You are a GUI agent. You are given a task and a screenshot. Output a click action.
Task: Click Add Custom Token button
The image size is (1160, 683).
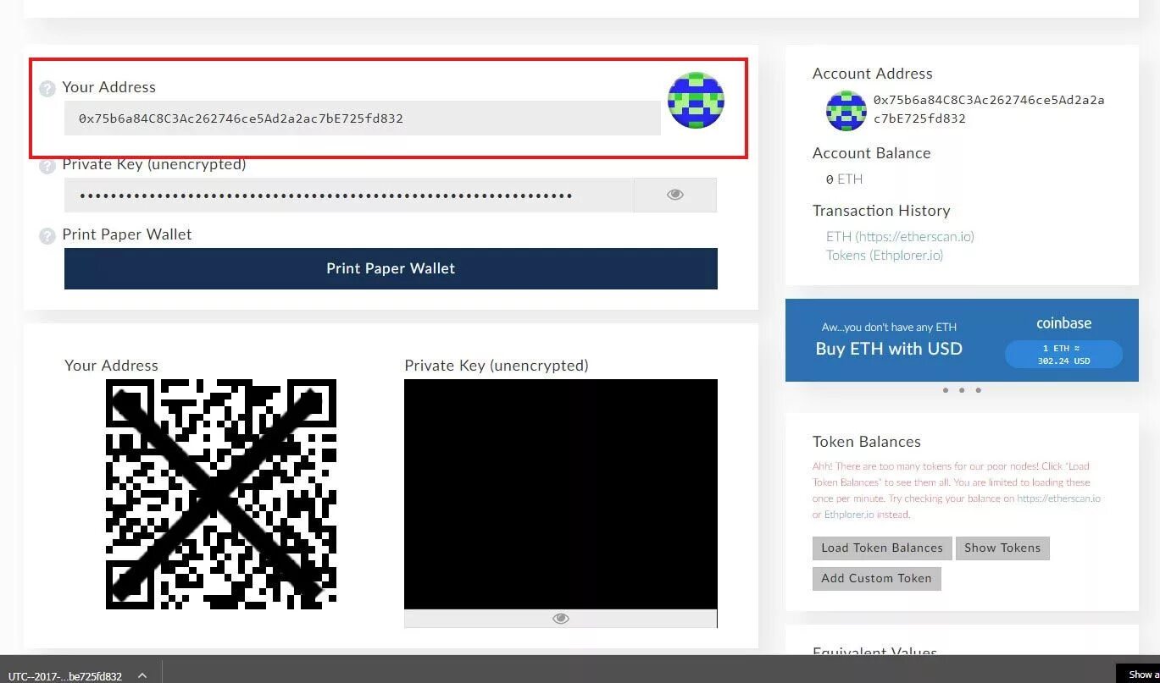click(x=876, y=578)
